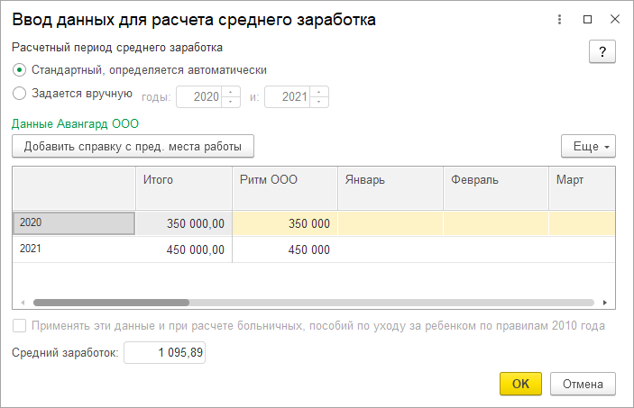
Task: Choose the Задается вручную radio button
Action: click(x=20, y=94)
